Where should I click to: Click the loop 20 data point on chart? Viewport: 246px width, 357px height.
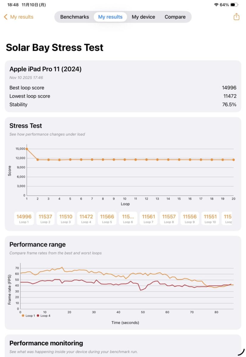[234, 160]
